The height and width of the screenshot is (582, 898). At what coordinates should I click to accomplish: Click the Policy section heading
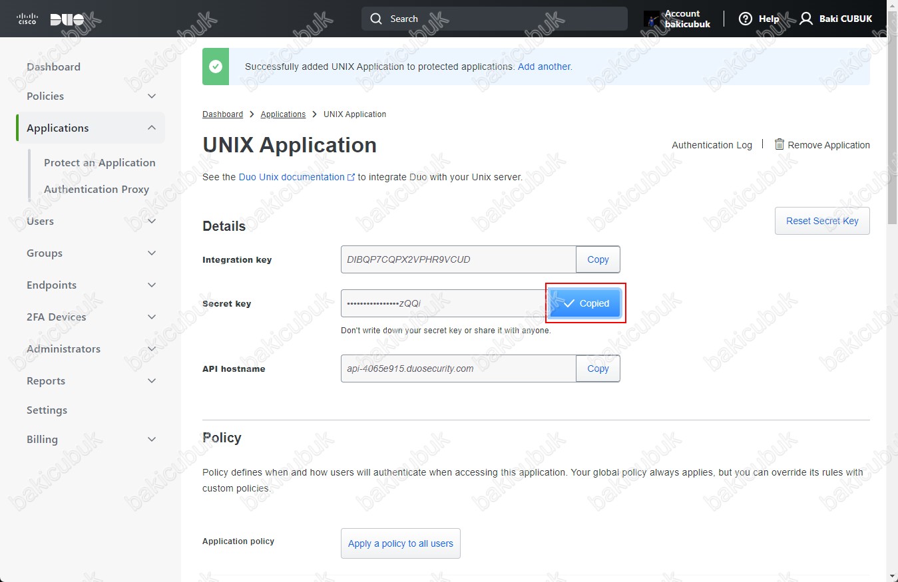click(222, 438)
